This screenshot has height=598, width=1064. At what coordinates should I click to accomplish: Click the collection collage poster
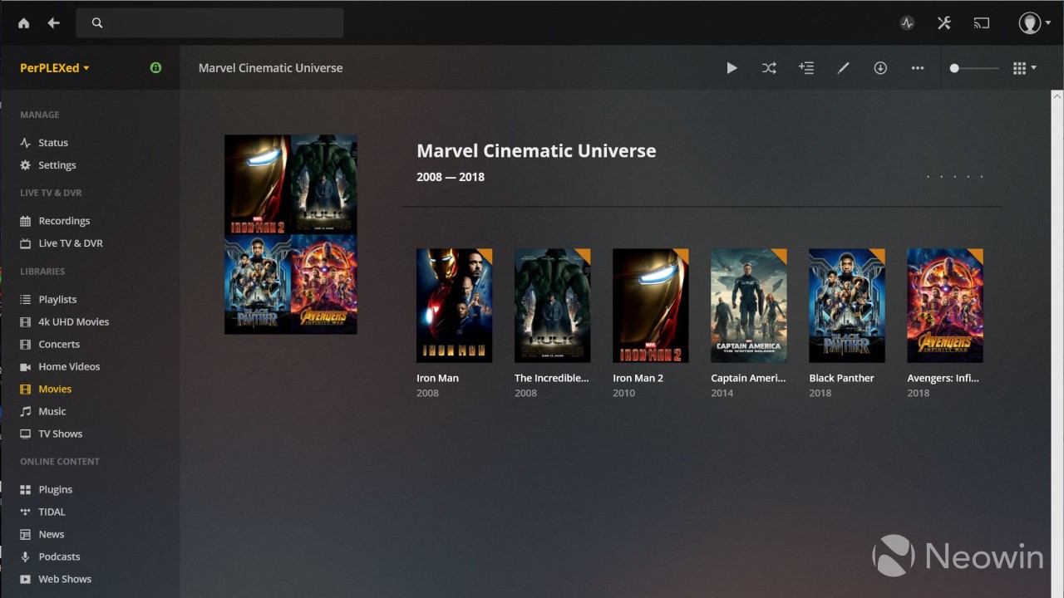coord(291,234)
